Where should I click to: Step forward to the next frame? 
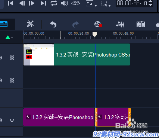(32, 3)
